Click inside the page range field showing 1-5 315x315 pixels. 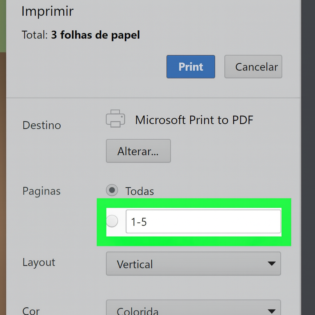coord(203,221)
